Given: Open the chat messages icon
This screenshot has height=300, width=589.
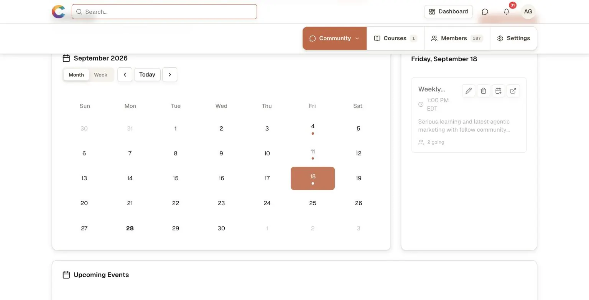Looking at the screenshot, I should tap(485, 11).
